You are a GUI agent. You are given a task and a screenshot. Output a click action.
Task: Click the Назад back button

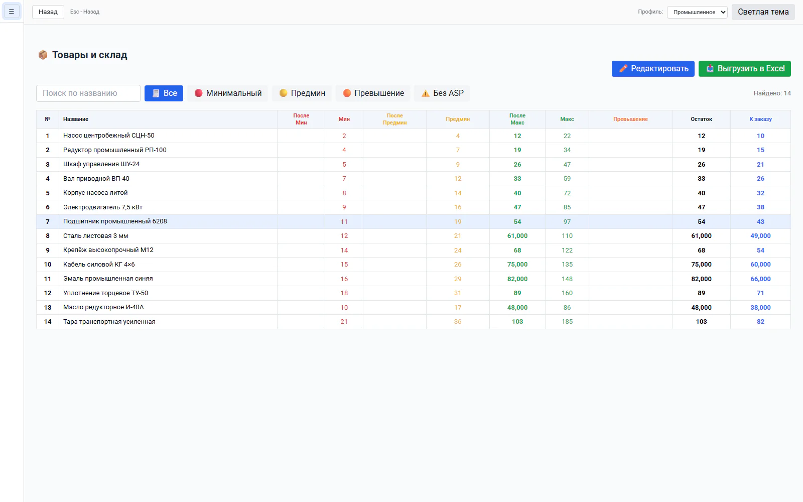(x=48, y=12)
